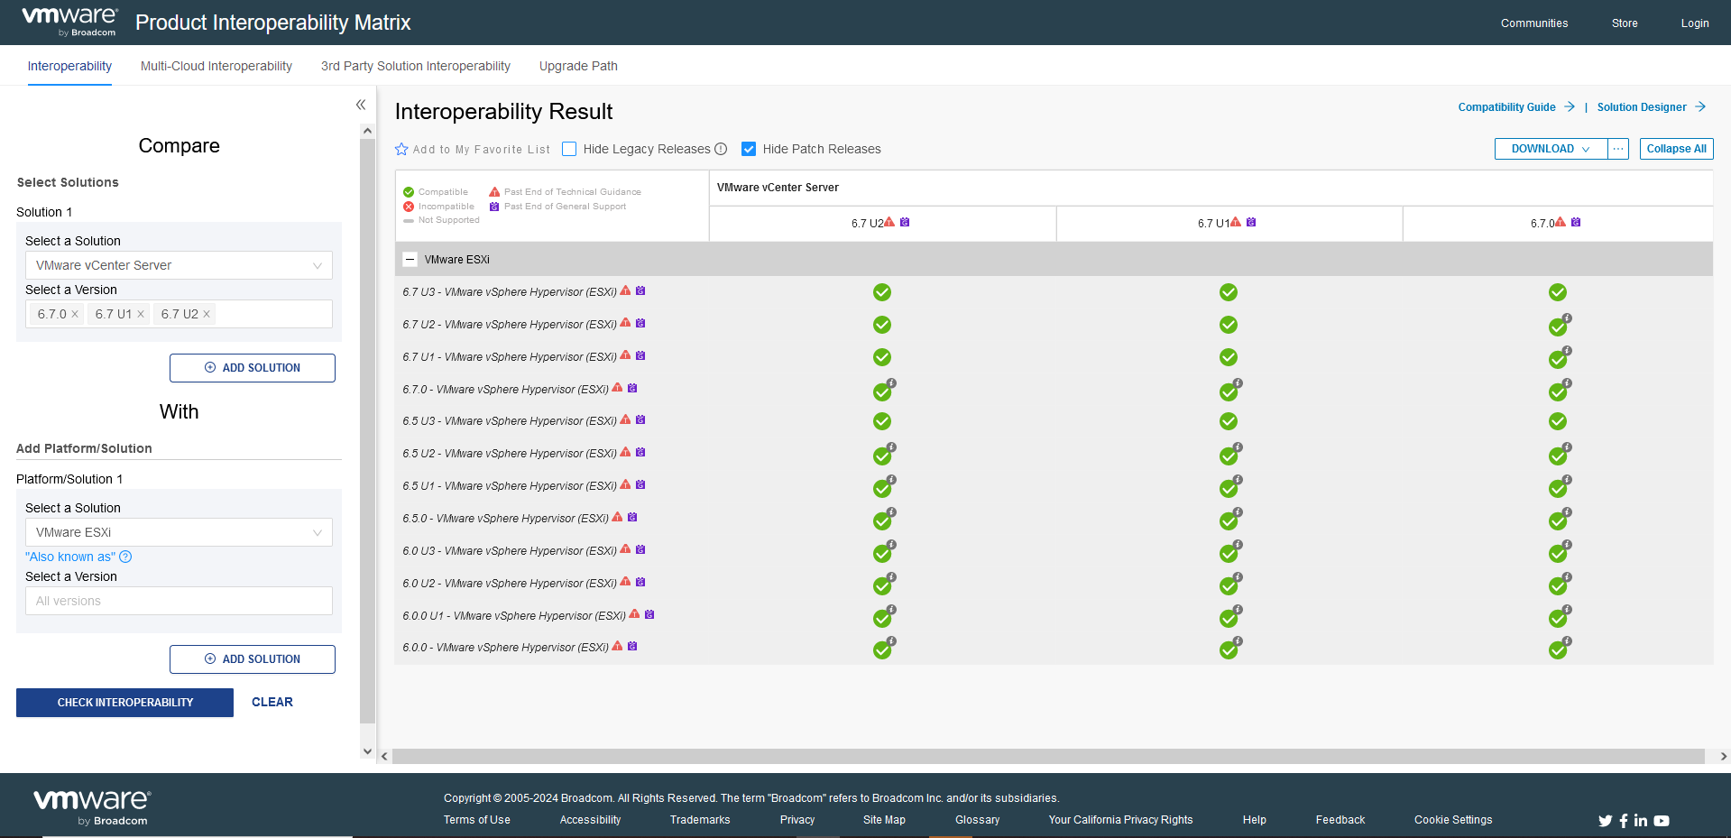Click CHECK INTEROPERABILITY button
This screenshot has height=838, width=1731.
tap(124, 703)
